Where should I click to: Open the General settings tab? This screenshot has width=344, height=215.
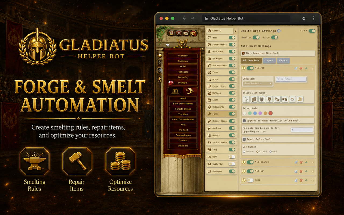(220, 31)
